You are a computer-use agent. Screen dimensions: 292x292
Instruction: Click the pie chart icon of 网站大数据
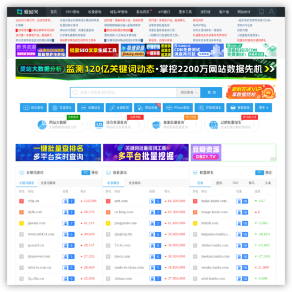coord(42,125)
